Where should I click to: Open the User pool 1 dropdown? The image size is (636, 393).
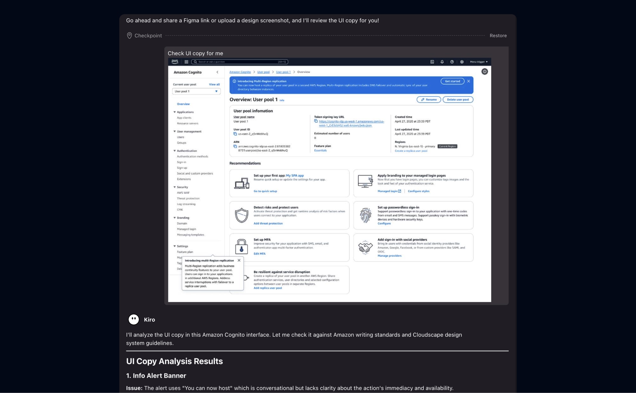point(196,91)
